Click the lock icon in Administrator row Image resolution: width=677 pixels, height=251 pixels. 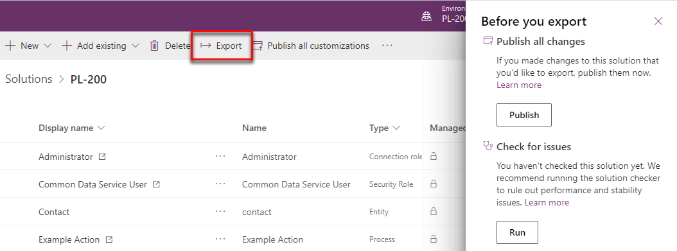coord(434,156)
